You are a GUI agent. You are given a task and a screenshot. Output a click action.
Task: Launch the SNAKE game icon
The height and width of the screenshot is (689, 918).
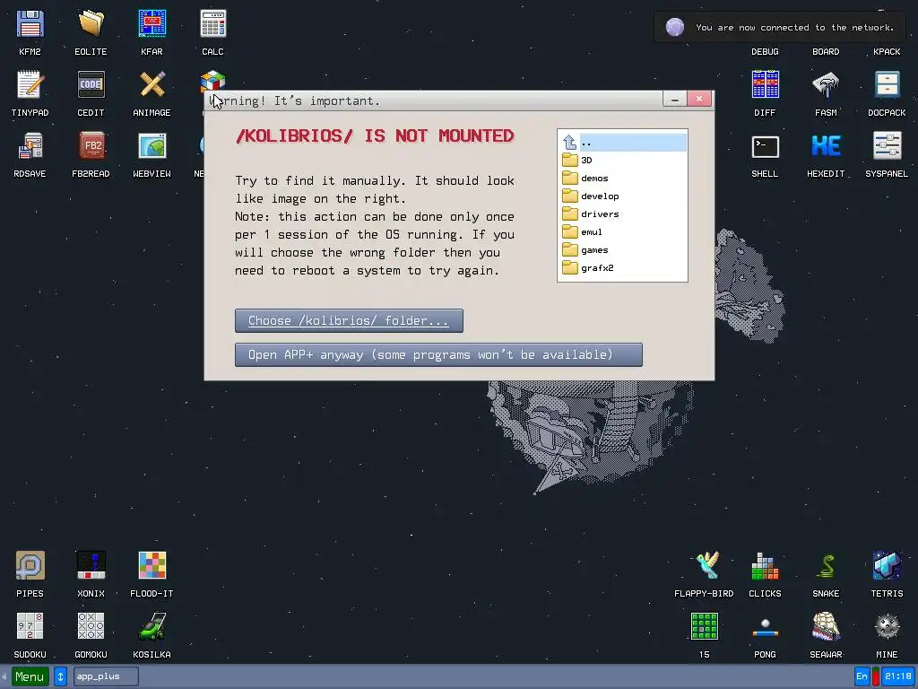click(826, 565)
